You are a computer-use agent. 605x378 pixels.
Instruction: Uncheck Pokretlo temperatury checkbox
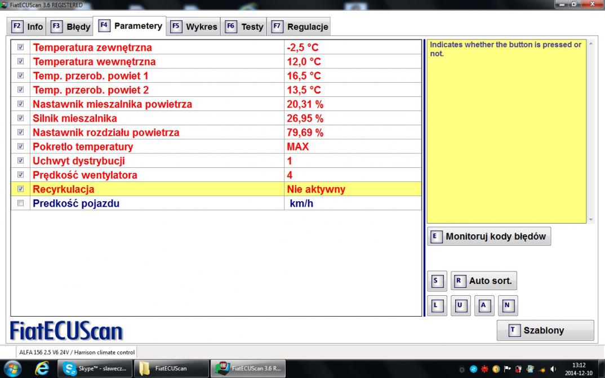[20, 146]
